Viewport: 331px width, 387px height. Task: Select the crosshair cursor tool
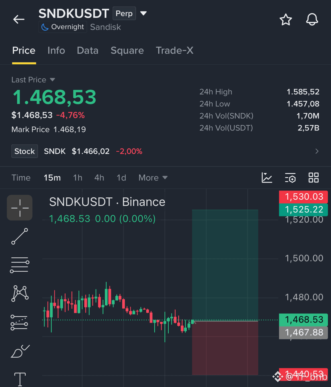point(20,208)
